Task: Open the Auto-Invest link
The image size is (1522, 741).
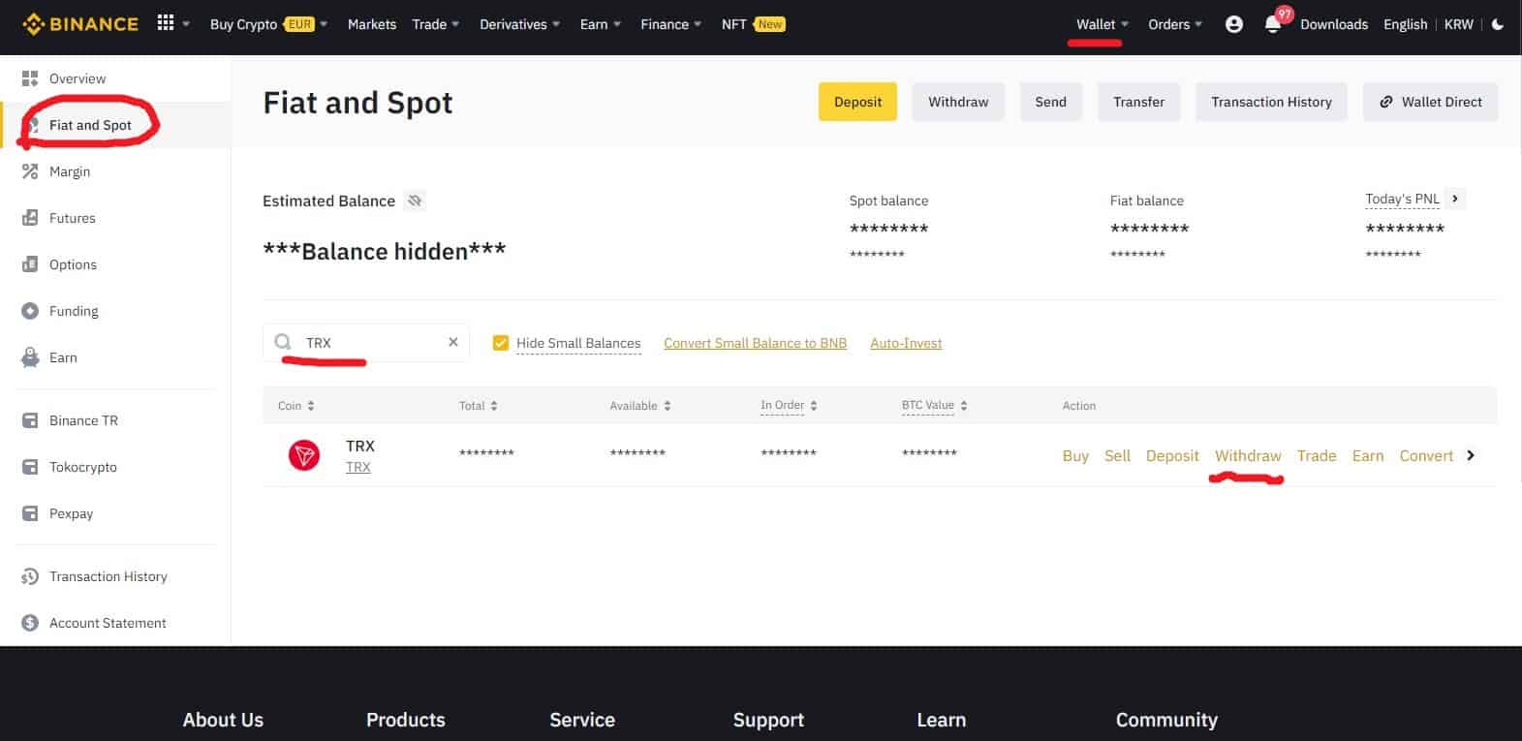Action: click(x=906, y=343)
